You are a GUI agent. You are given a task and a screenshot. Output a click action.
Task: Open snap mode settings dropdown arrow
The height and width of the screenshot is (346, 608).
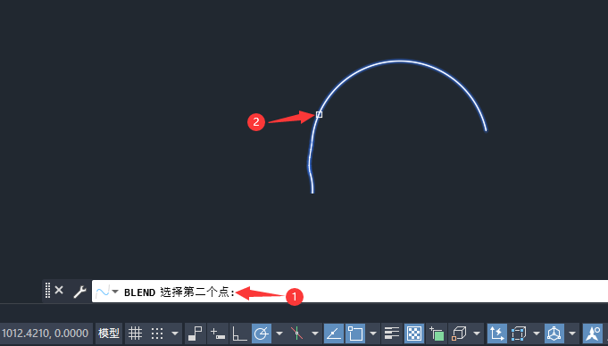tap(175, 334)
